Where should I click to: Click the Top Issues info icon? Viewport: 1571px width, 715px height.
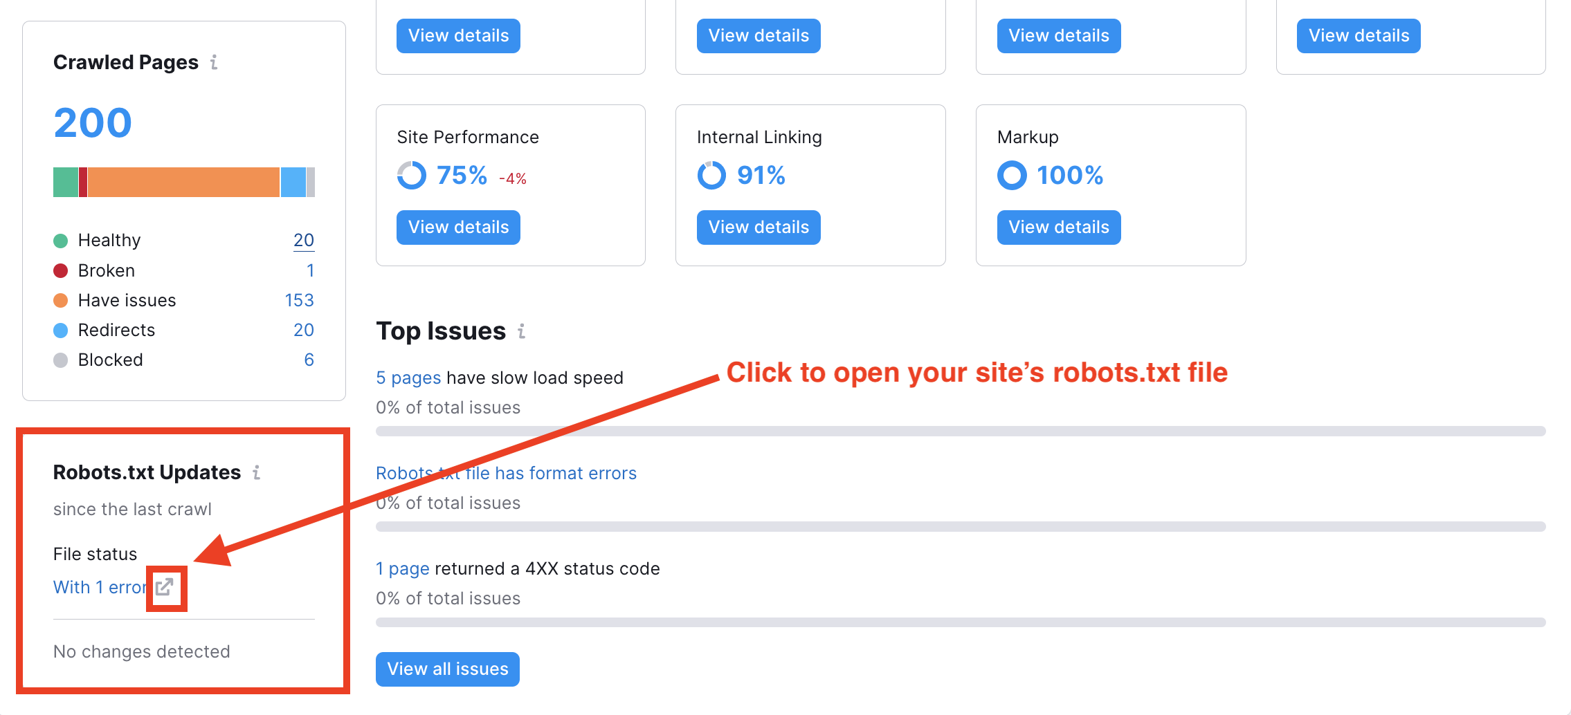[522, 331]
